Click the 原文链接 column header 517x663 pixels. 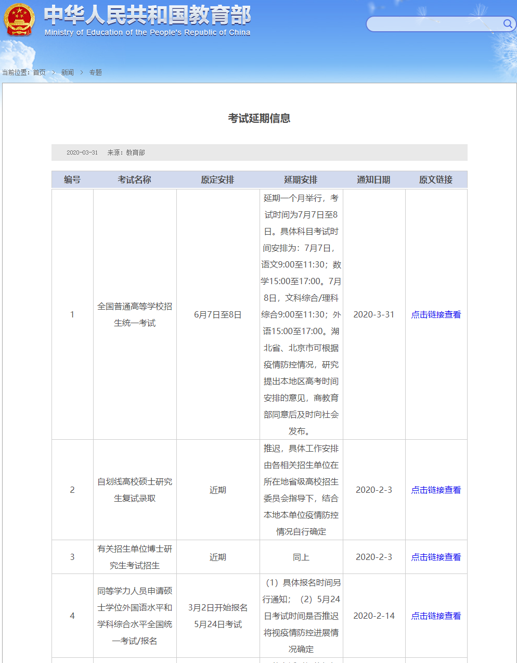tap(436, 180)
